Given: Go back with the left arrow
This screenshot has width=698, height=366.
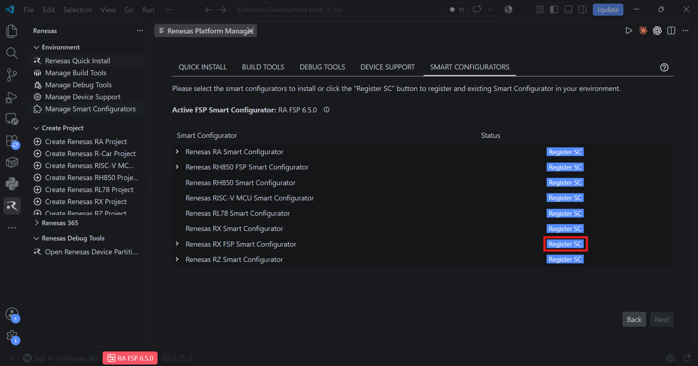Looking at the screenshot, I should (209, 10).
